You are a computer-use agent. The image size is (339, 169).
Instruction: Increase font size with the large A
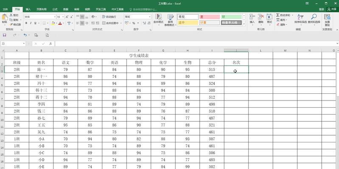tap(67, 17)
